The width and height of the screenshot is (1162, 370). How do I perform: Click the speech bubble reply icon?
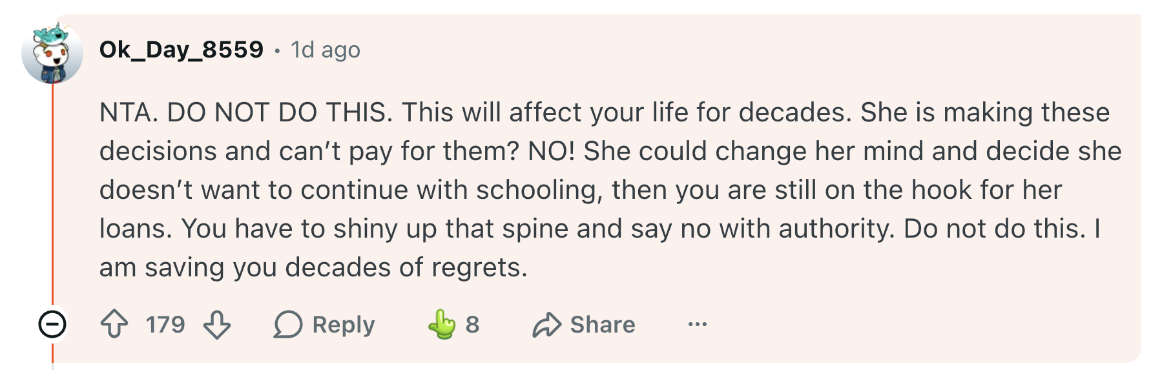pos(287,324)
